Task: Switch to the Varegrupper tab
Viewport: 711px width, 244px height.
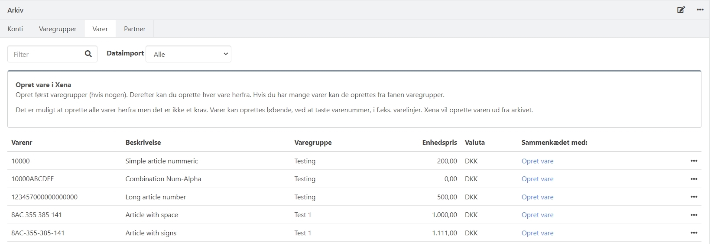Action: point(58,29)
